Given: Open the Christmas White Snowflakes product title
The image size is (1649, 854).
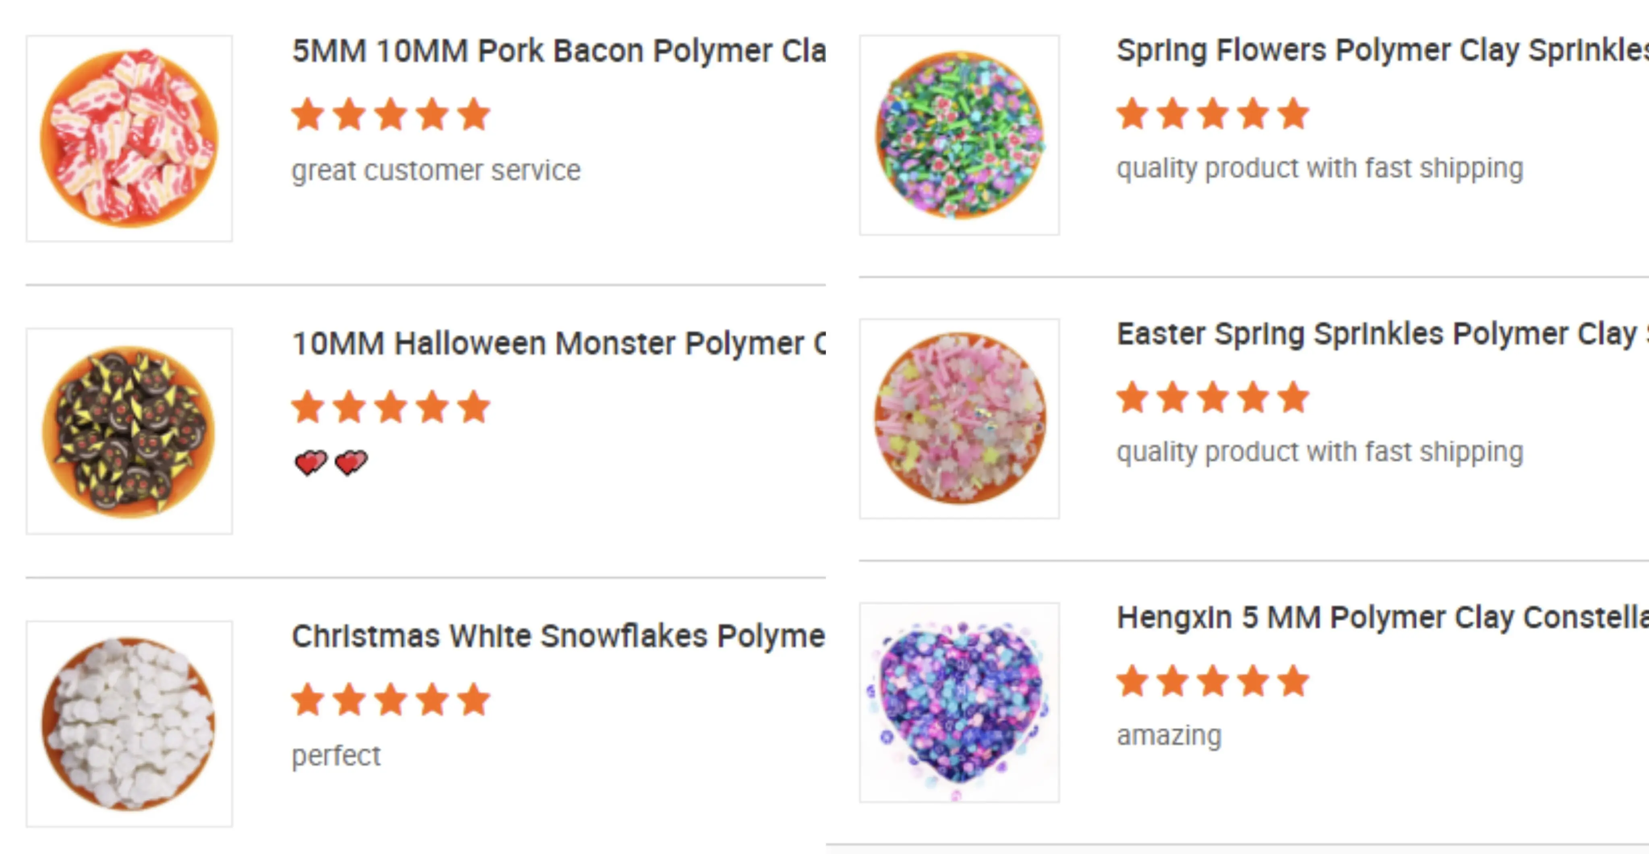Looking at the screenshot, I should 558,636.
